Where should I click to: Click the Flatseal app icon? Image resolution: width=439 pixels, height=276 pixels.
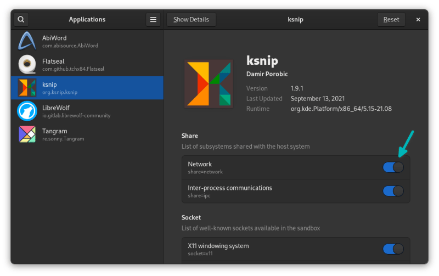coord(27,65)
